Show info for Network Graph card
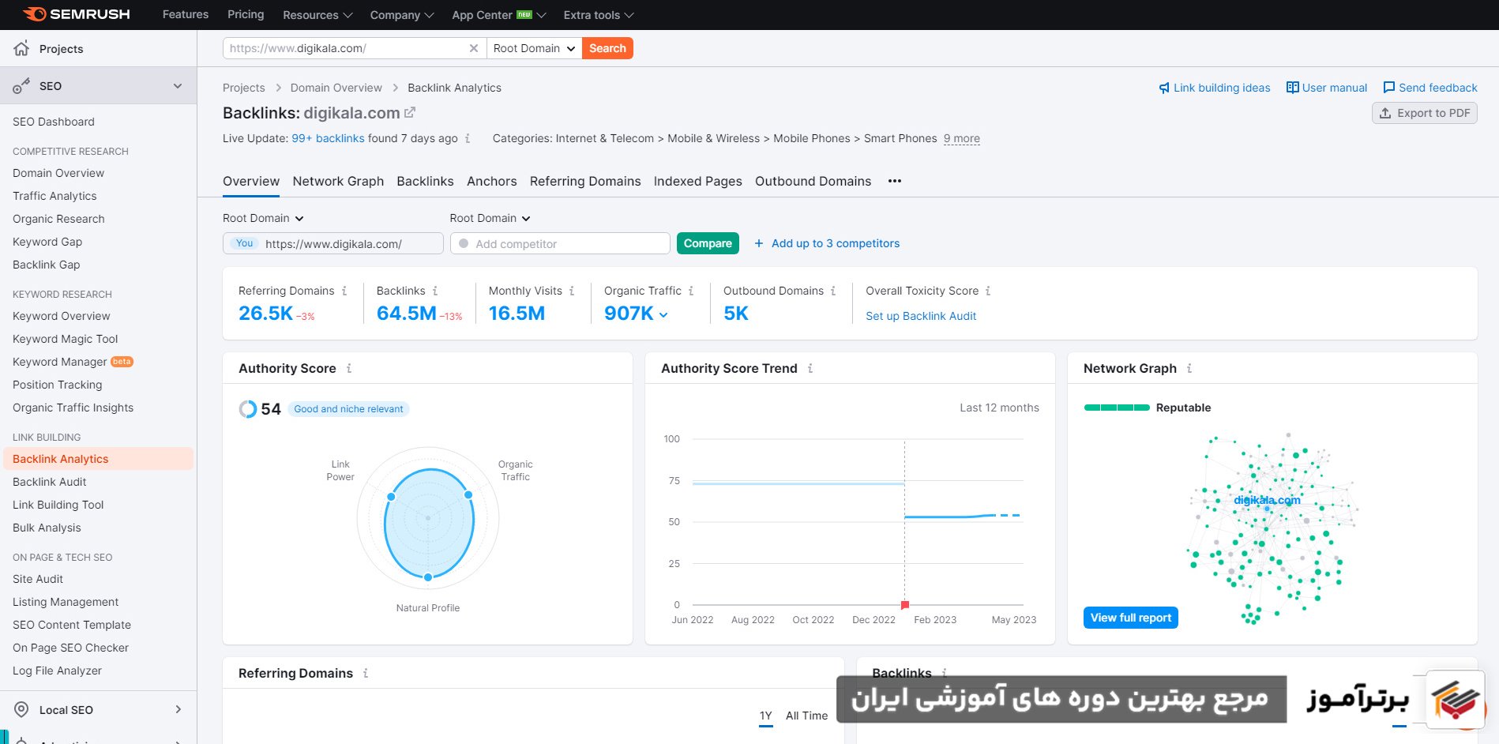The image size is (1499, 744). tap(1189, 368)
